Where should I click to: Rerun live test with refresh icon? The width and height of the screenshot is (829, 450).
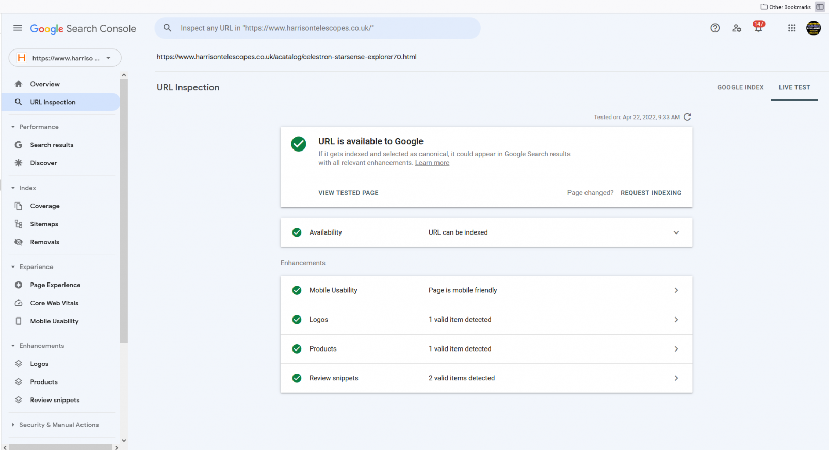point(687,117)
